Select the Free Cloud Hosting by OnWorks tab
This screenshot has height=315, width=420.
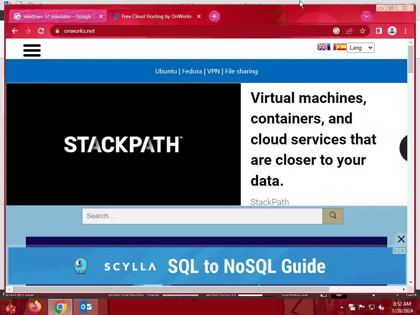click(x=156, y=16)
